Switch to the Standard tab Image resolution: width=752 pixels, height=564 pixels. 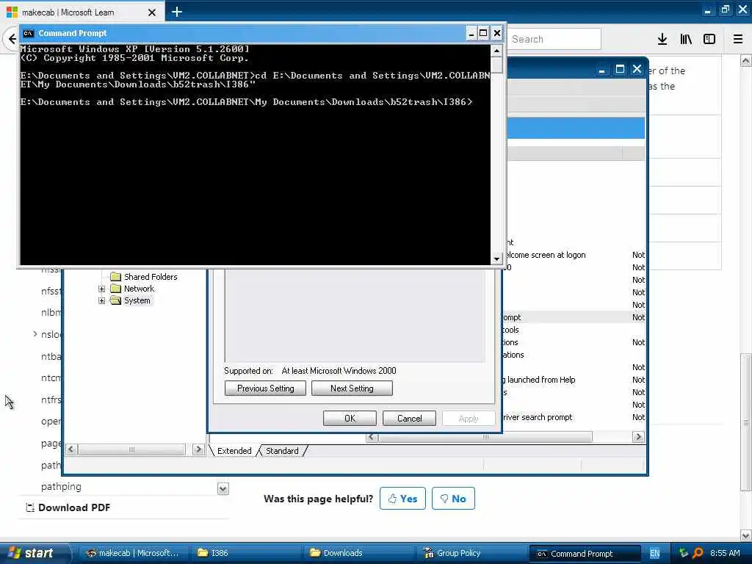click(x=282, y=451)
